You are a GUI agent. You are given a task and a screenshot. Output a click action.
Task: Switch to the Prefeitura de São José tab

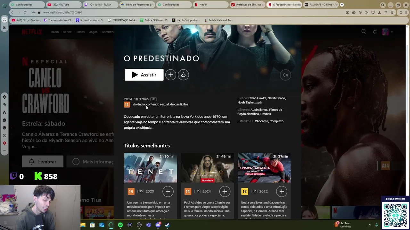[247, 4]
